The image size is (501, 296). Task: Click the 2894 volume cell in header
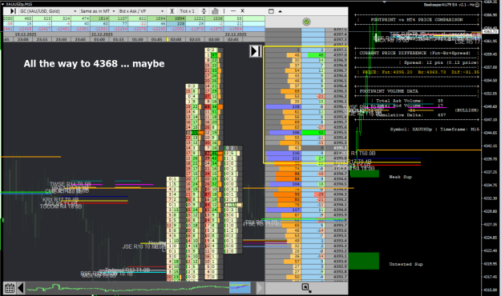pyautogui.click(x=176, y=19)
